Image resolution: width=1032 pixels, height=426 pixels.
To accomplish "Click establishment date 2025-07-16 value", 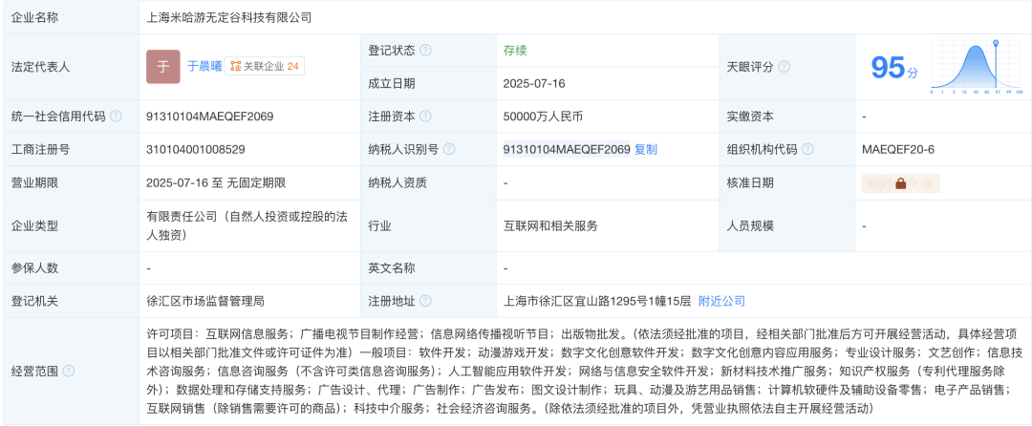I will [x=534, y=83].
